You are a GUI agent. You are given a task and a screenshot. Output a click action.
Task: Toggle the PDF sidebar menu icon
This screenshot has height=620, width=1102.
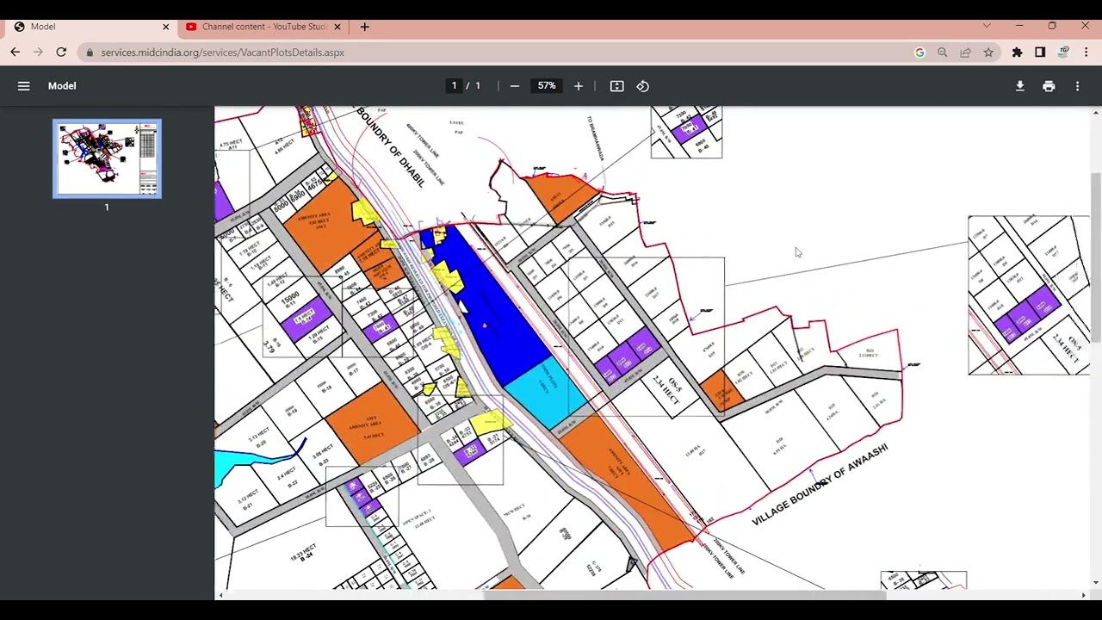pos(24,86)
